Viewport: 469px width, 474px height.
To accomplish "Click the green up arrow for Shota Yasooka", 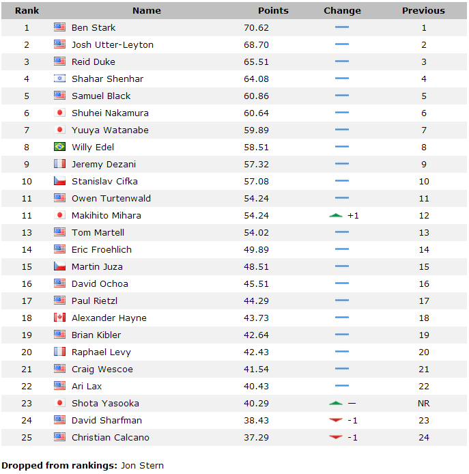I will click(336, 403).
